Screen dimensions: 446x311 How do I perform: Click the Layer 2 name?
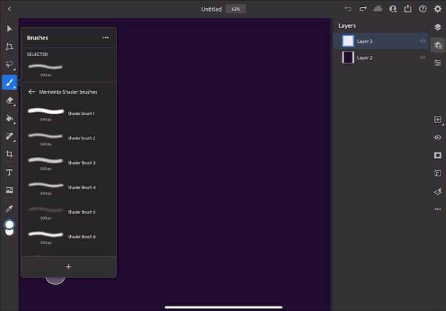tap(365, 58)
